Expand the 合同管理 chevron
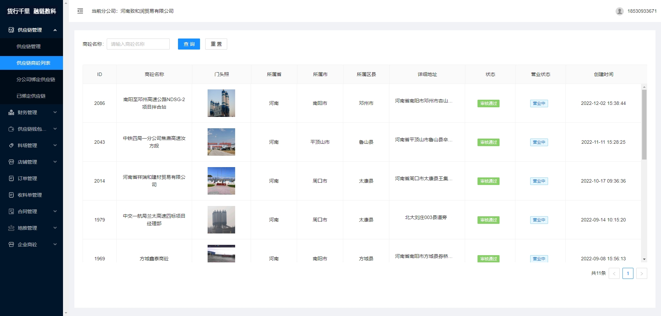This screenshot has width=661, height=316. (x=55, y=211)
